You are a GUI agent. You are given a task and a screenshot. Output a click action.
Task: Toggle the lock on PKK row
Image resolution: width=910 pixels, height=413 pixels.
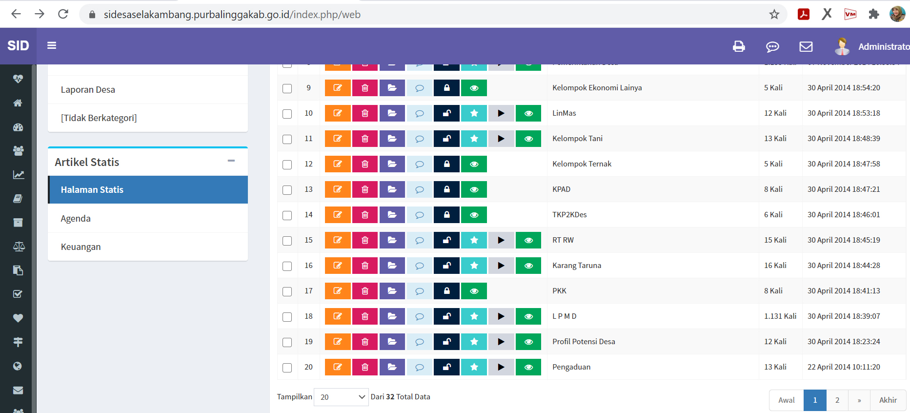(x=446, y=291)
